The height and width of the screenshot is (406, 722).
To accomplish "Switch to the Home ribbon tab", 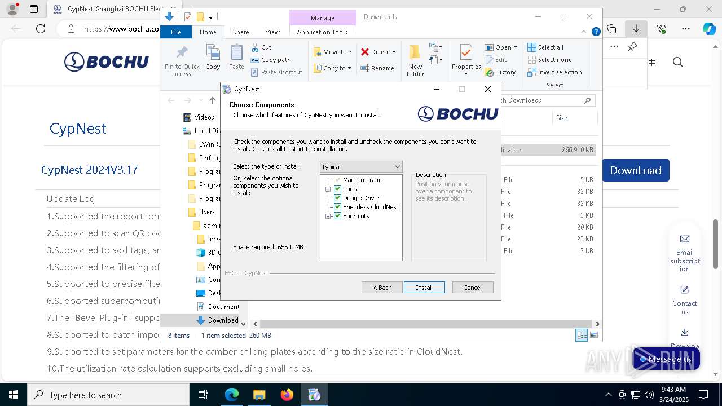I will (x=208, y=32).
